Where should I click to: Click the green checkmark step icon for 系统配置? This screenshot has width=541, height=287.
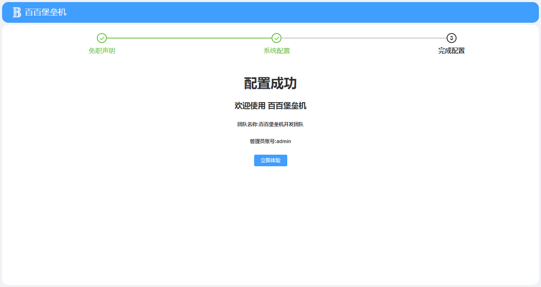point(277,38)
